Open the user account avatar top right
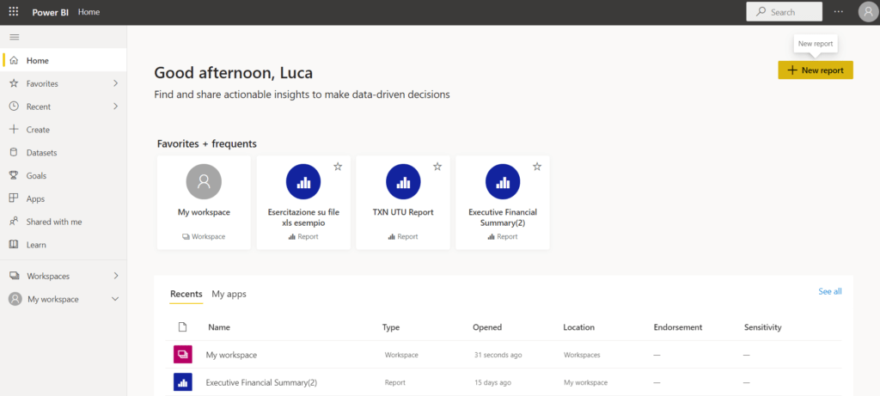 click(868, 12)
